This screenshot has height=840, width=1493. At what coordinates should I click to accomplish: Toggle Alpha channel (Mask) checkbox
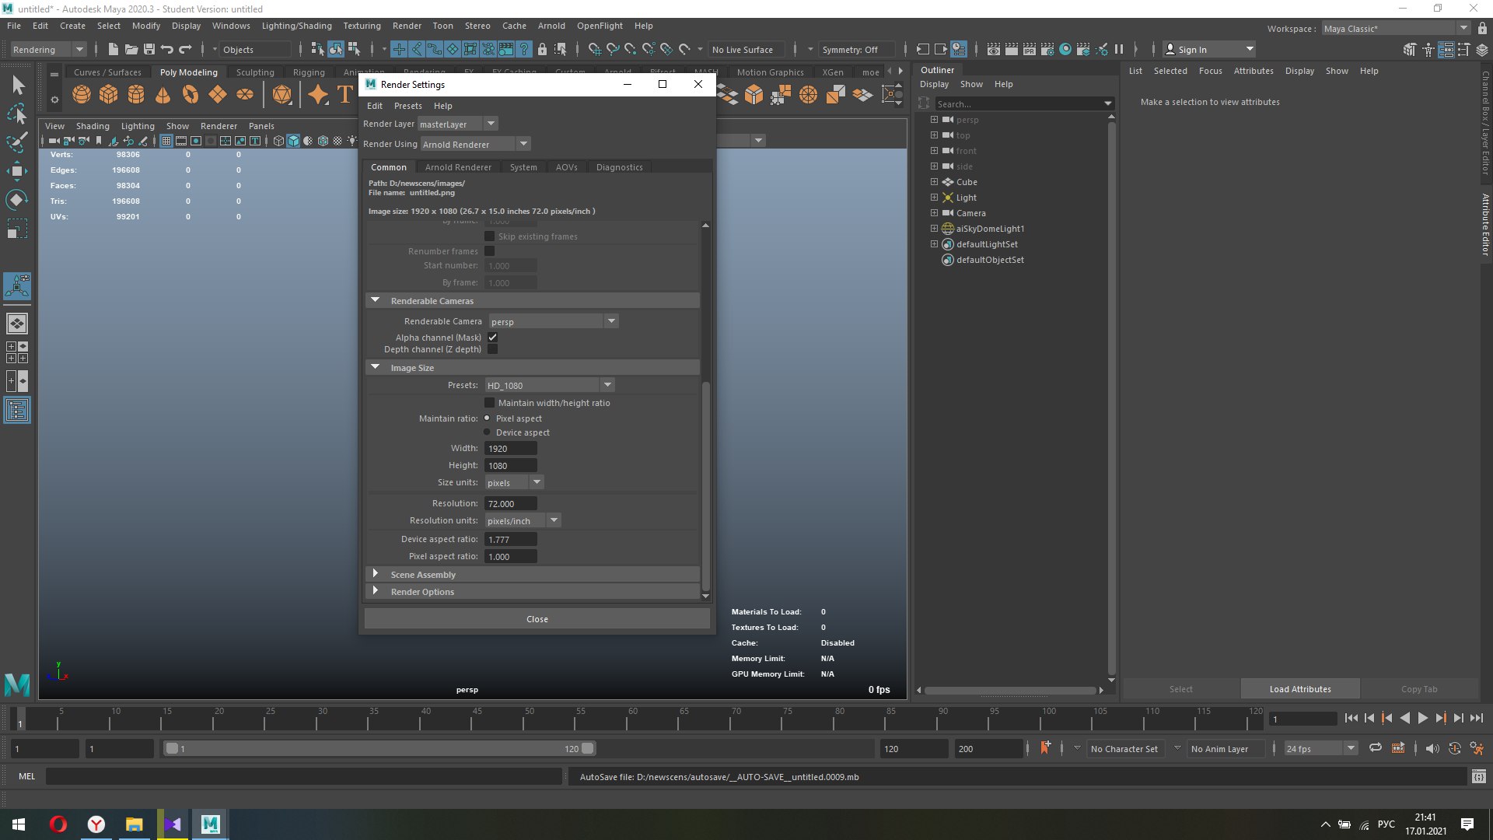click(x=492, y=338)
